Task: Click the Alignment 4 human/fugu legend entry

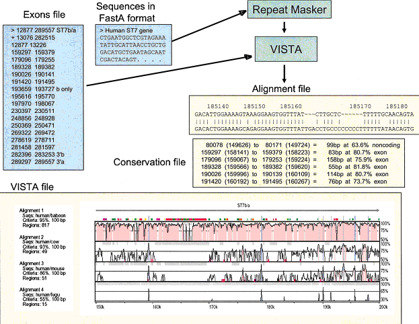Action: [x=42, y=296]
